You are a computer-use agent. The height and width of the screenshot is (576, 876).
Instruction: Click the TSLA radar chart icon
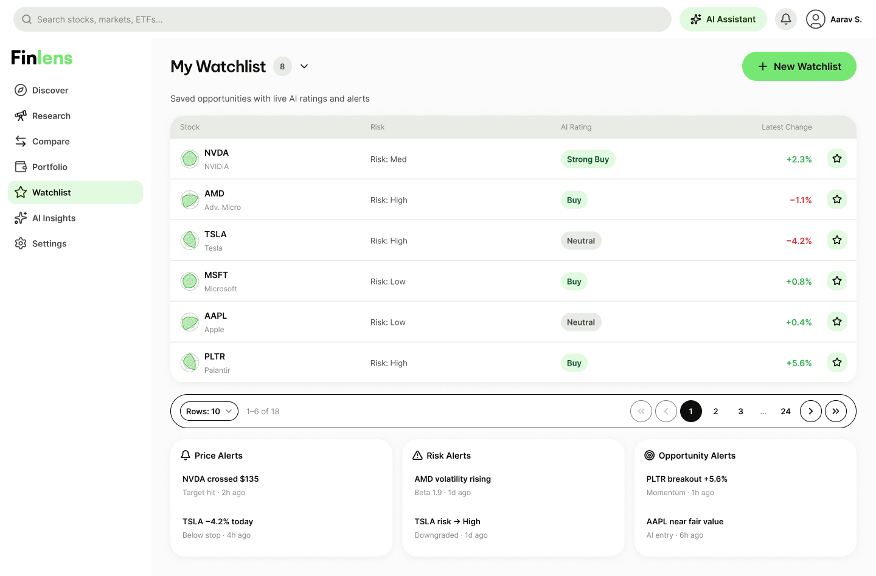pyautogui.click(x=190, y=241)
